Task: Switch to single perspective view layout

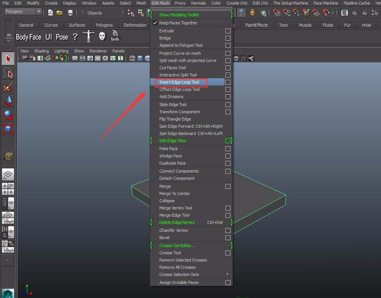Action: [x=8, y=174]
